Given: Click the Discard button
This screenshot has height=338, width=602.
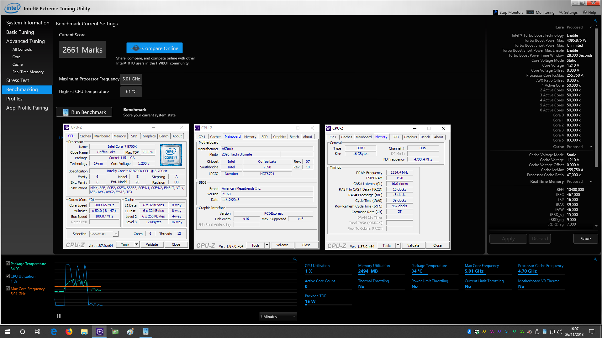Looking at the screenshot, I should (x=540, y=238).
